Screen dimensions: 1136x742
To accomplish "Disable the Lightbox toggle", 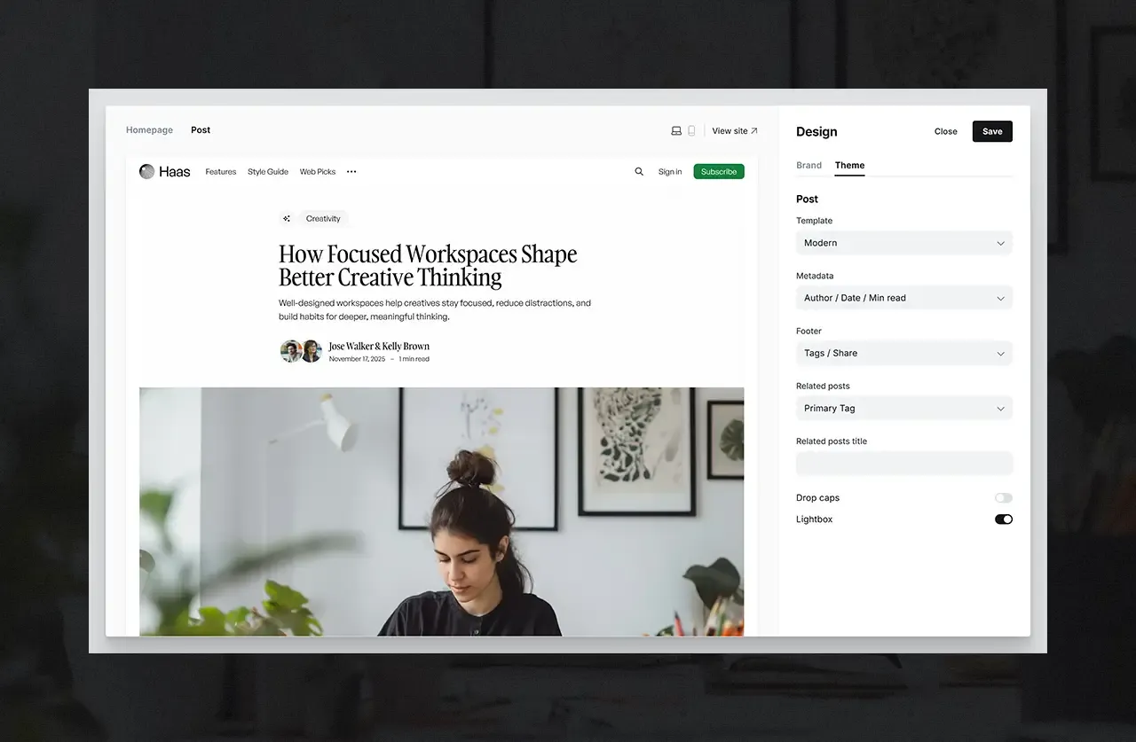I will [x=1003, y=519].
